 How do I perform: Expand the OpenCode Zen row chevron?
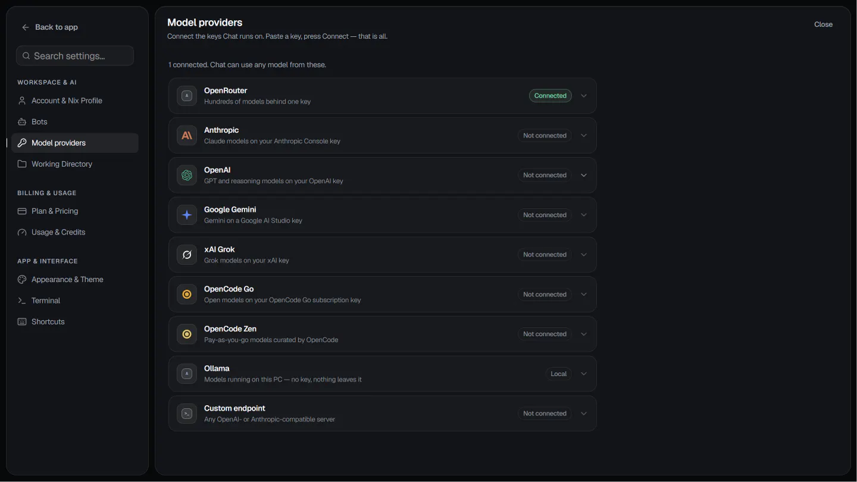coord(584,334)
